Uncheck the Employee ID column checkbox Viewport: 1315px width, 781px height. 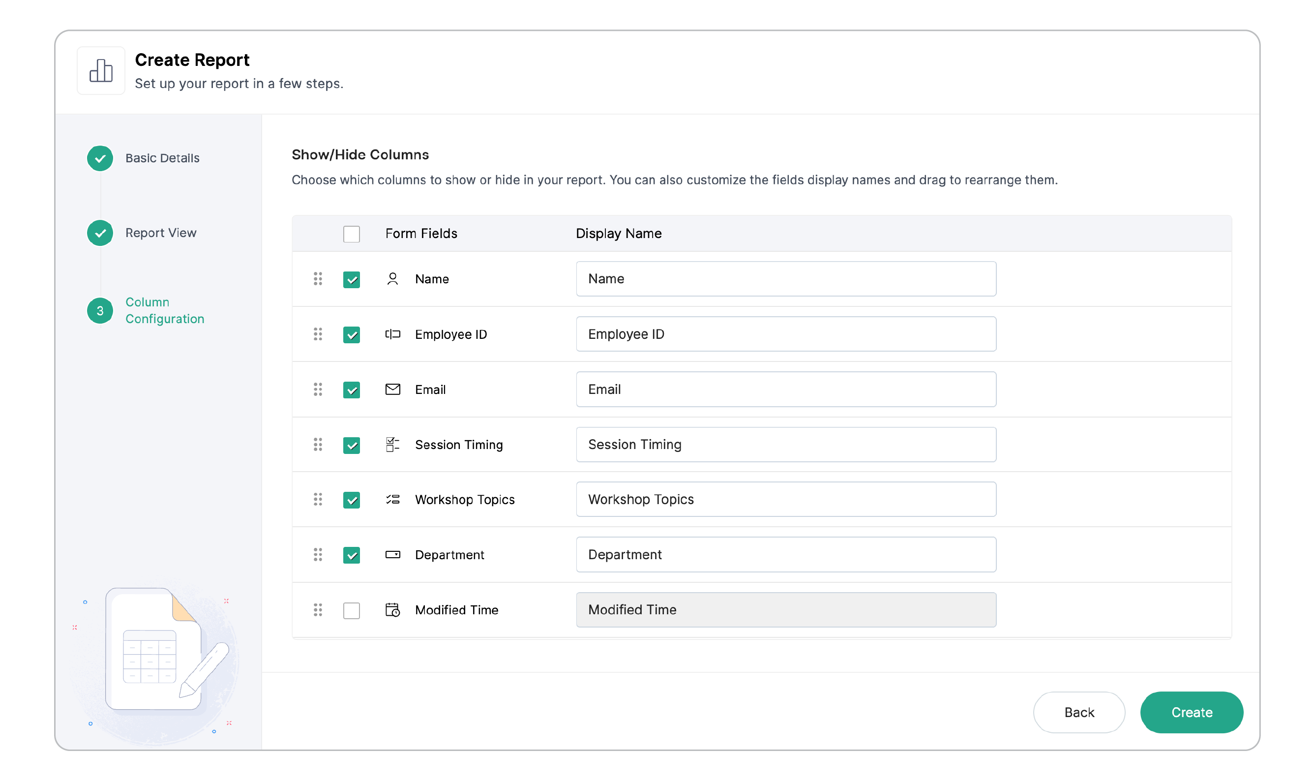click(x=352, y=335)
